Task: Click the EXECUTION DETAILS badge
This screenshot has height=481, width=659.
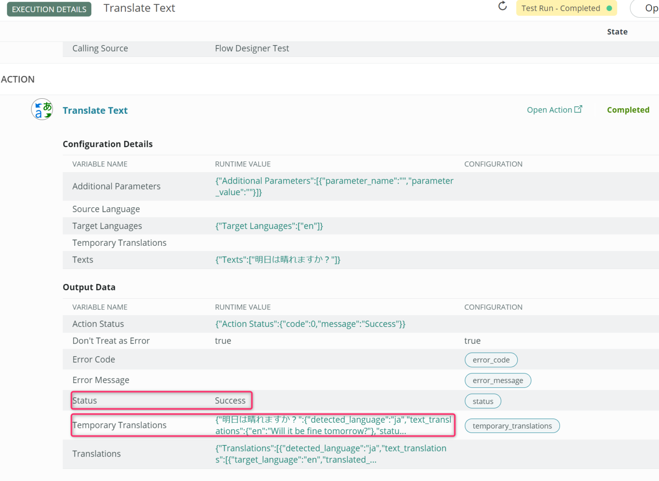Action: 49,9
